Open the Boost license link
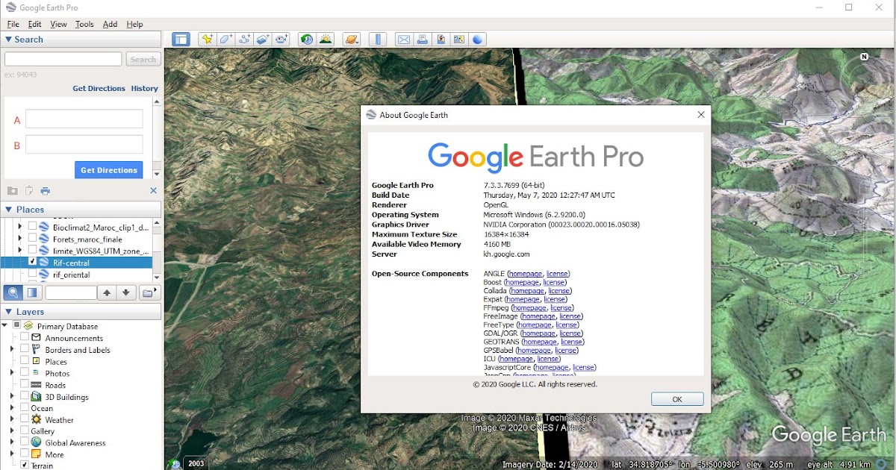The height and width of the screenshot is (470, 896). pos(554,282)
